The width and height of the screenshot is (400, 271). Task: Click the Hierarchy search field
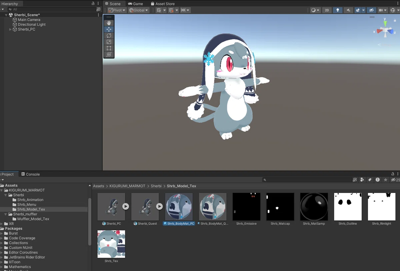[52, 9]
